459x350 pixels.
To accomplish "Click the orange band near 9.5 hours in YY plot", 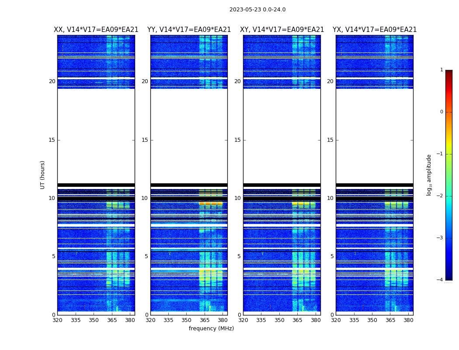I will [211, 203].
